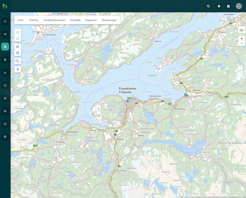Click the Levangke label at top right

(x=228, y=14)
